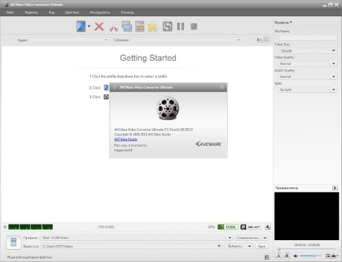Open the Merge videos toolbar icon
Image resolution: width=342 pixels, height=262 pixels.
click(127, 27)
